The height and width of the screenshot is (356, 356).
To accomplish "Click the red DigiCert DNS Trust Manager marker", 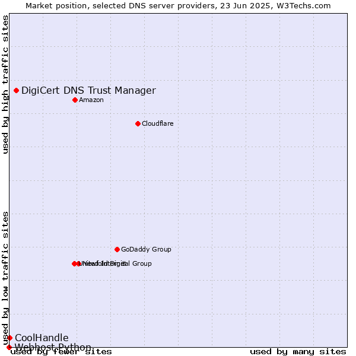I will 17,91.
